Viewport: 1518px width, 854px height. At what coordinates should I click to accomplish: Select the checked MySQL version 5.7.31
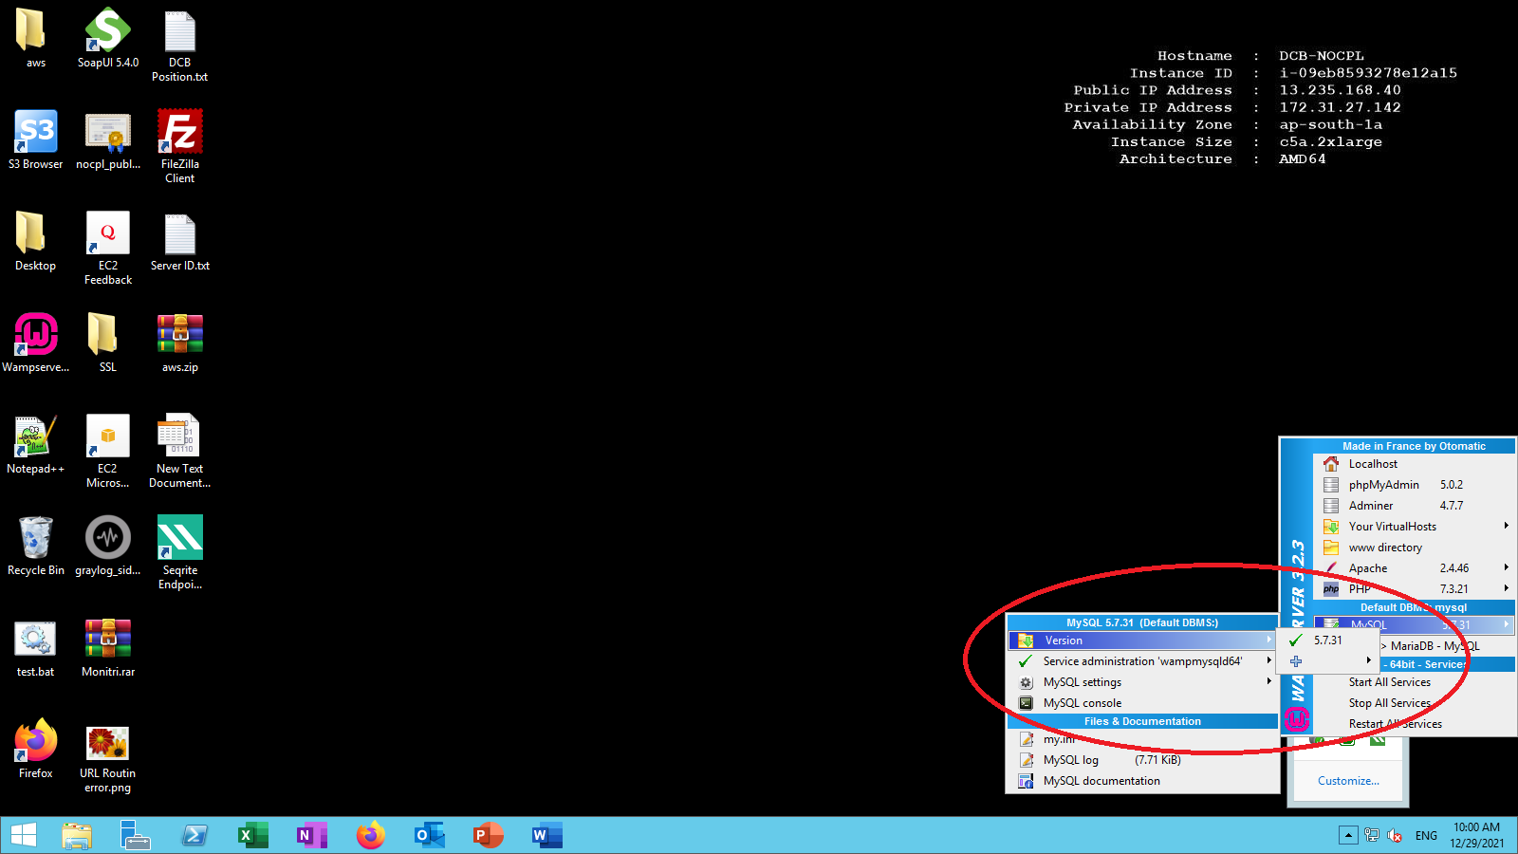point(1328,640)
